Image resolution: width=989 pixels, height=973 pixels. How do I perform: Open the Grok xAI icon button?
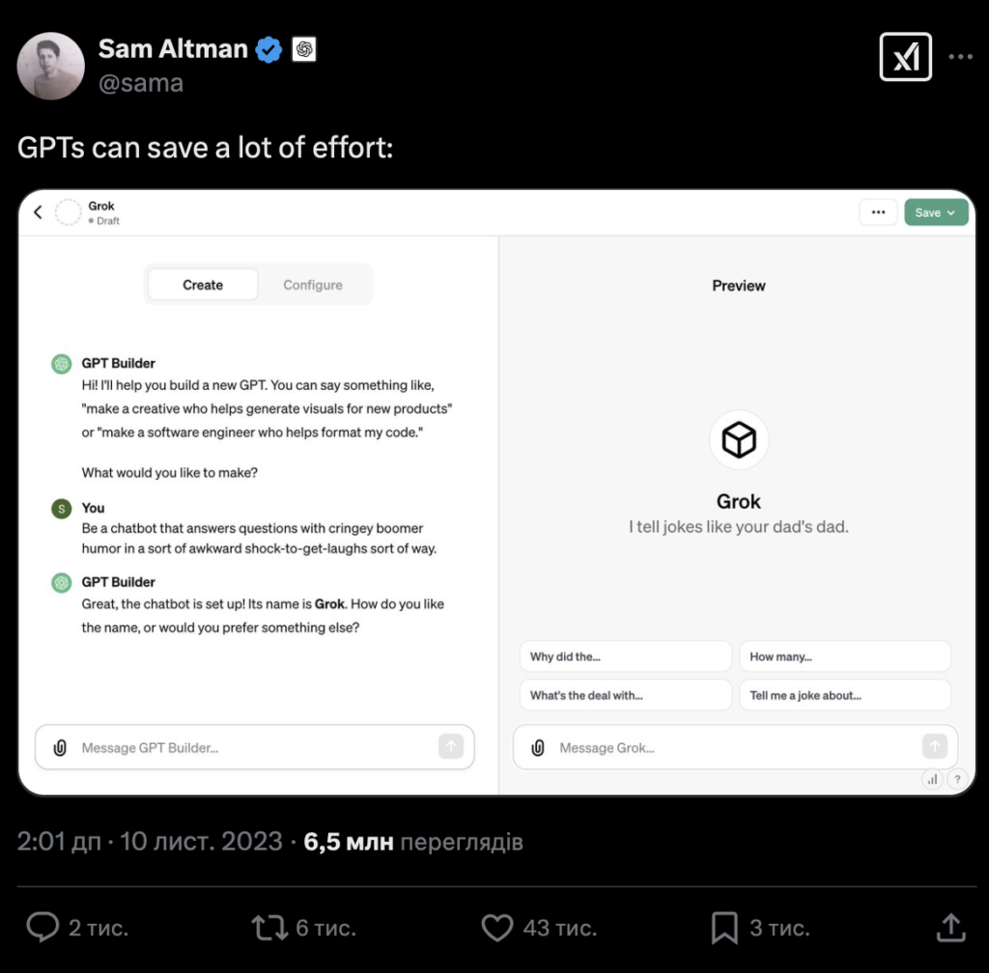click(905, 57)
